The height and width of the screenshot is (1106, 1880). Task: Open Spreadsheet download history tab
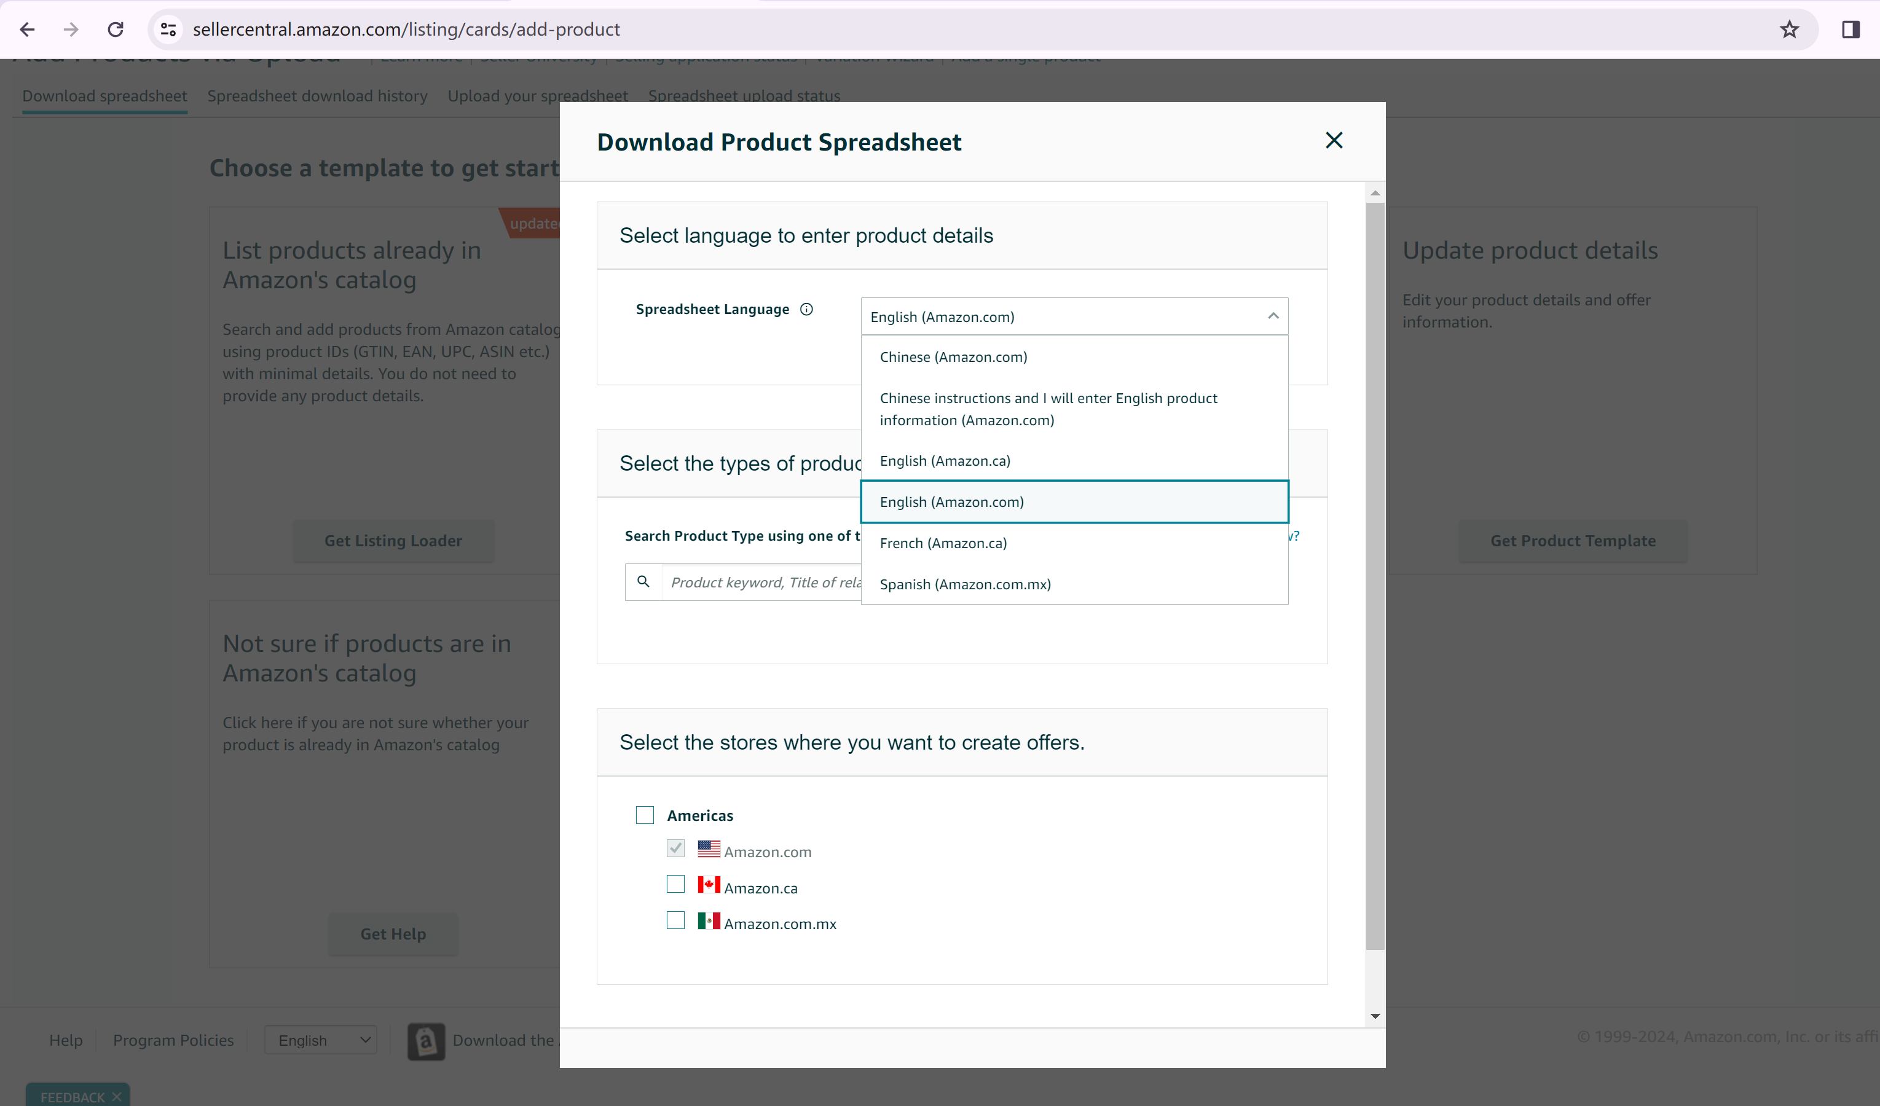click(x=317, y=96)
